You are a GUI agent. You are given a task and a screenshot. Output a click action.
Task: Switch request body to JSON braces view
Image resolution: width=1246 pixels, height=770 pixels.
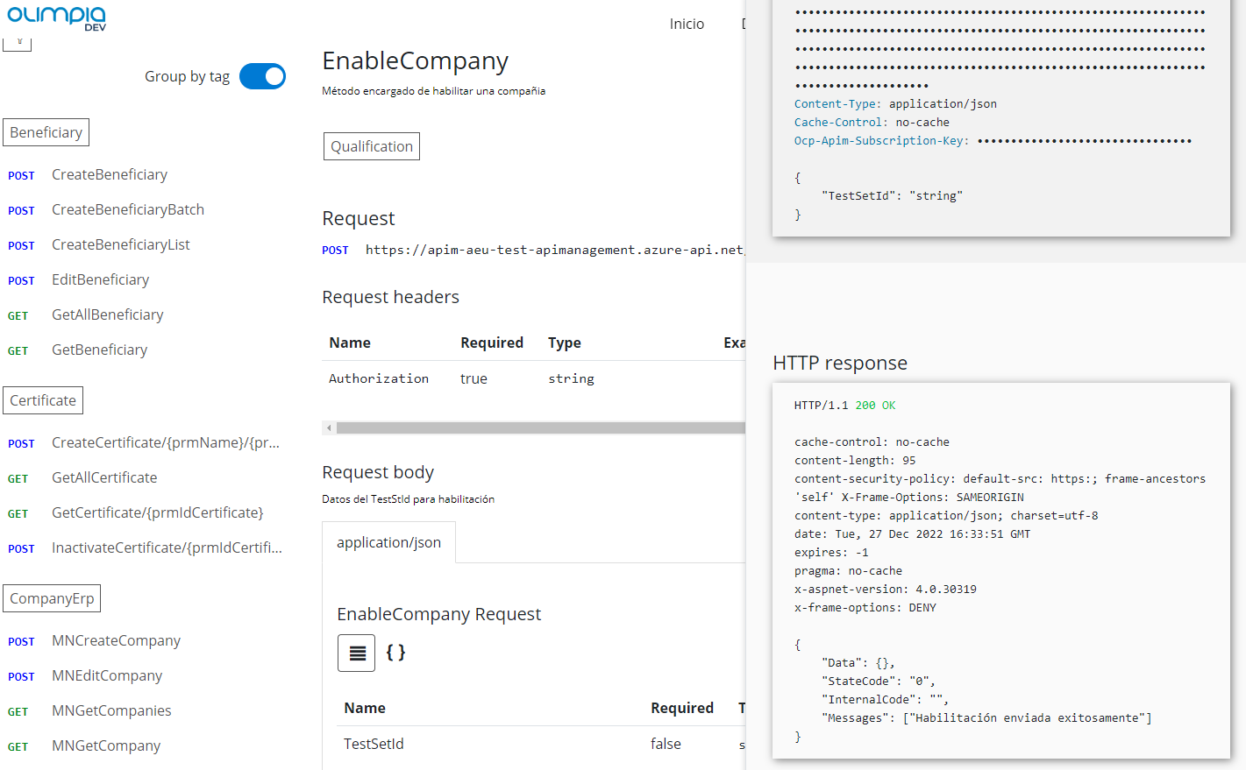coord(395,653)
